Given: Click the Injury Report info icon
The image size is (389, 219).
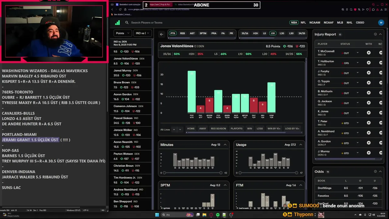Looking at the screenshot, I should 375,34.
